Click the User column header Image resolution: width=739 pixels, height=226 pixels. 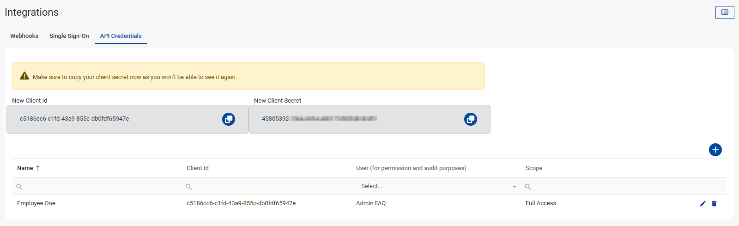(x=411, y=168)
